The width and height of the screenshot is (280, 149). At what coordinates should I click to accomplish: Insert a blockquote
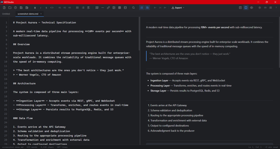pyautogui.click(x=97, y=8)
